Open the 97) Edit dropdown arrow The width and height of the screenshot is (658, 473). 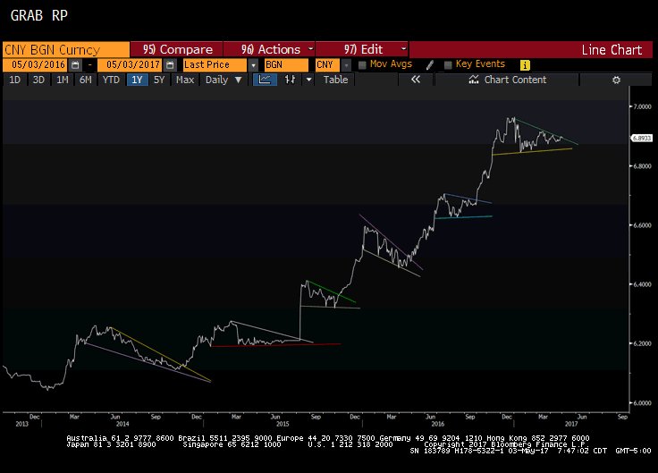pos(403,49)
